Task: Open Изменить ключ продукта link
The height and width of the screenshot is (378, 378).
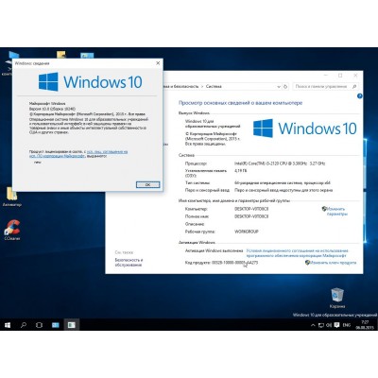Action: point(333,263)
